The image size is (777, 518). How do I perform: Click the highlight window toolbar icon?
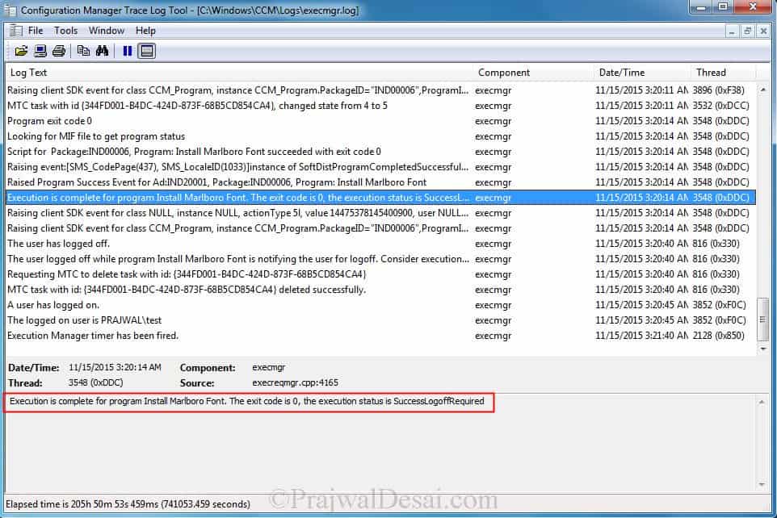147,50
